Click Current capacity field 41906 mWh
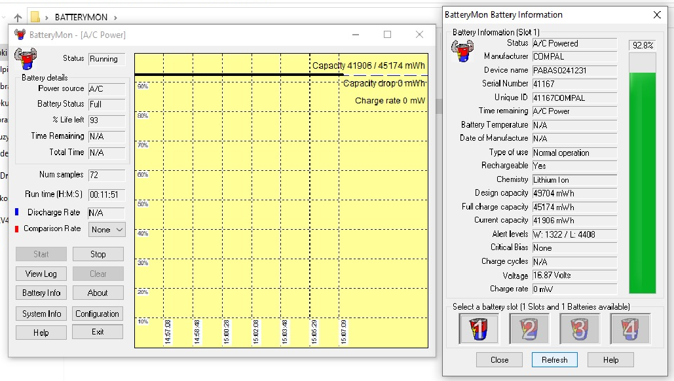Screen dimensions: 674x381 (x=574, y=221)
